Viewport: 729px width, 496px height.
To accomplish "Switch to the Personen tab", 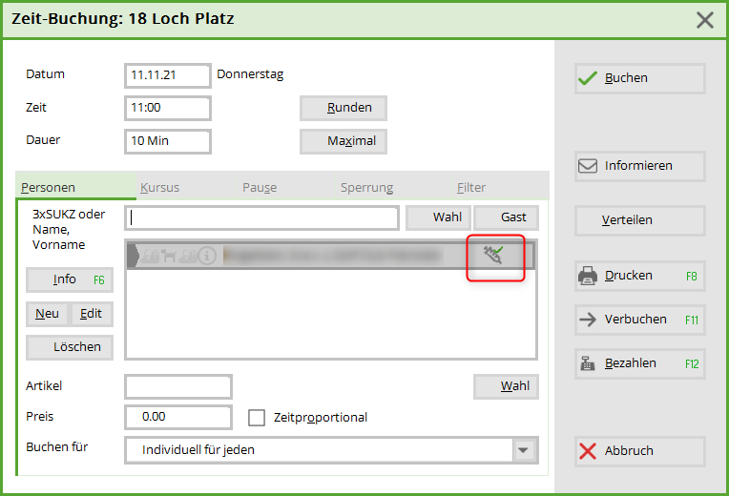I will pyautogui.click(x=75, y=187).
